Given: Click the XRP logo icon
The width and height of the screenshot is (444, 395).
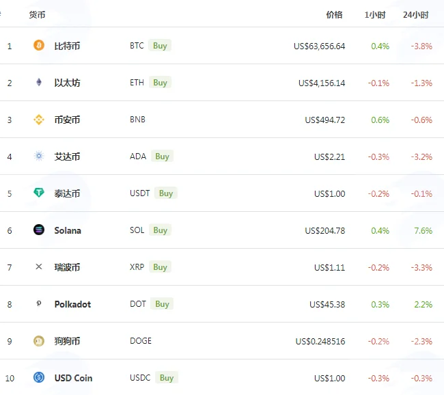Looking at the screenshot, I should pos(39,267).
